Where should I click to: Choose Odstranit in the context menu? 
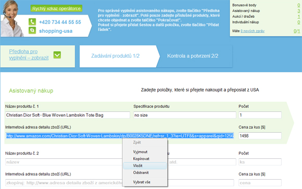point(145,173)
